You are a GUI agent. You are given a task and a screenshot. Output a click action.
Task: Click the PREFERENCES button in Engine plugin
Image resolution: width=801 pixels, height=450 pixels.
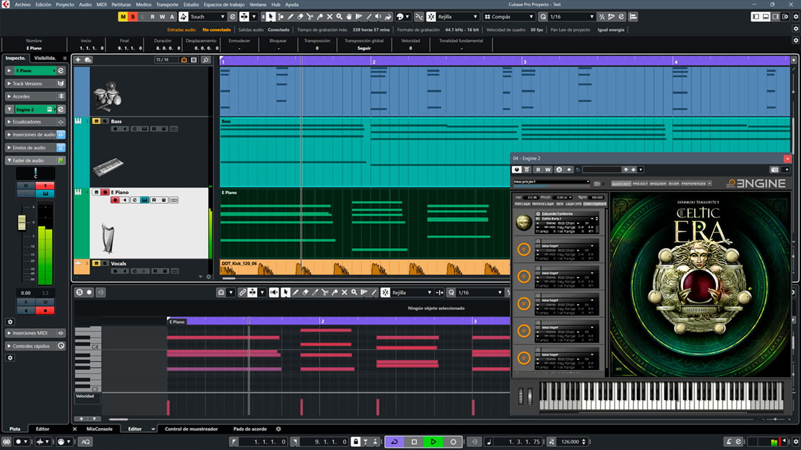coord(694,183)
